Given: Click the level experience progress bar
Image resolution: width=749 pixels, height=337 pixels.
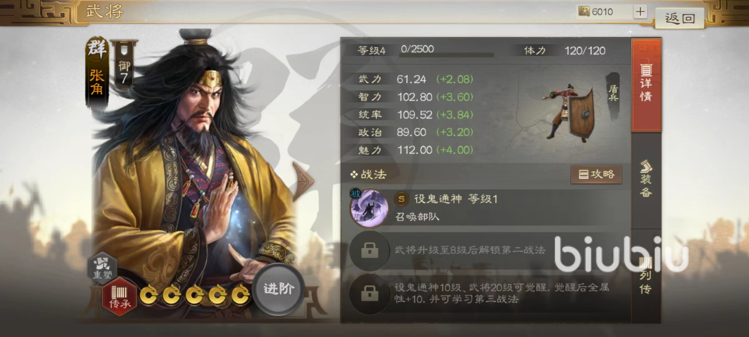Looking at the screenshot, I should tap(446, 55).
